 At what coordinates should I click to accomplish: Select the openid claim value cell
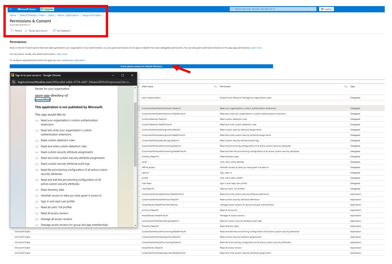(x=145, y=173)
